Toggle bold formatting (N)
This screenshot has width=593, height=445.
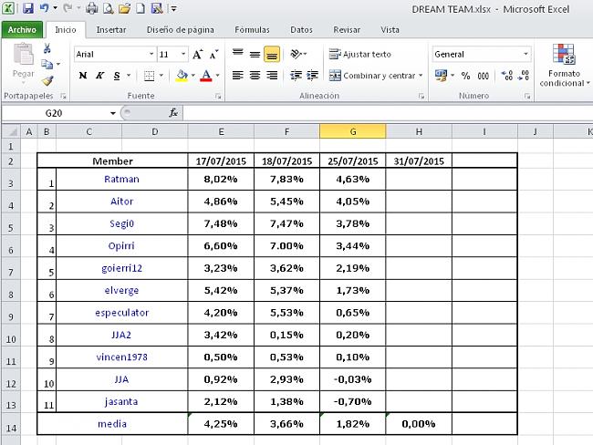point(83,76)
